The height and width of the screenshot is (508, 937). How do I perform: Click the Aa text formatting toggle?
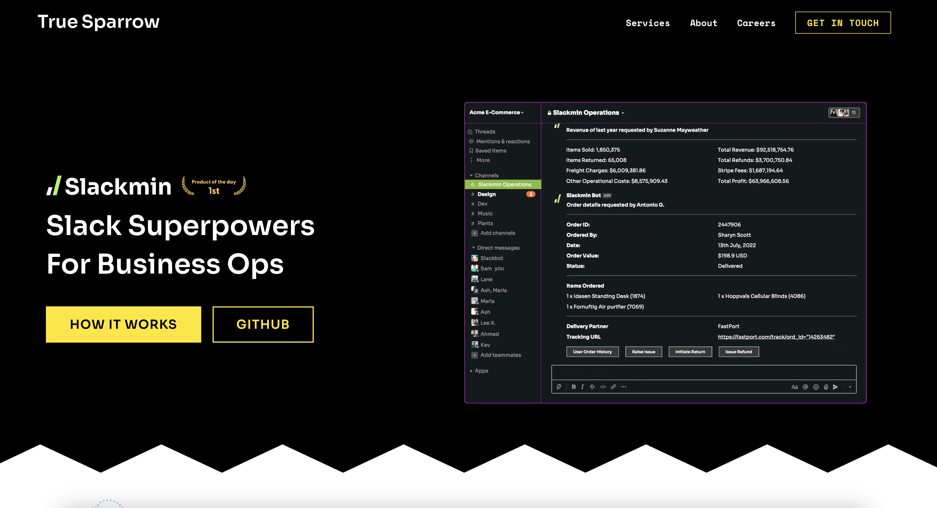(794, 387)
